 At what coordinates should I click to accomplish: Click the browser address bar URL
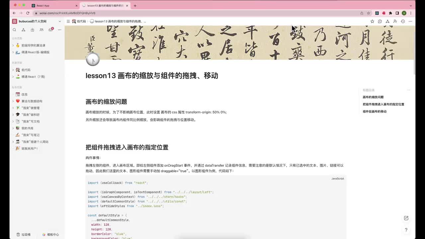click(x=67, y=13)
